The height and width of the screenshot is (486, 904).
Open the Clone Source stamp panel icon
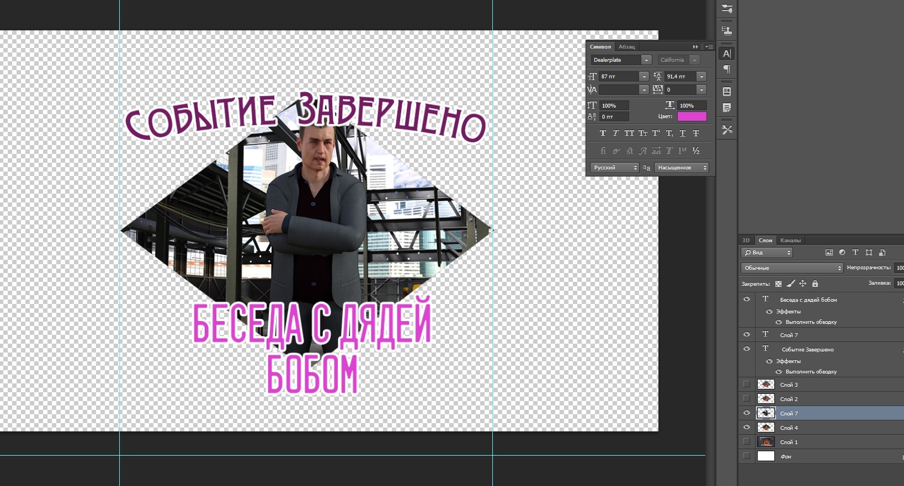(727, 31)
